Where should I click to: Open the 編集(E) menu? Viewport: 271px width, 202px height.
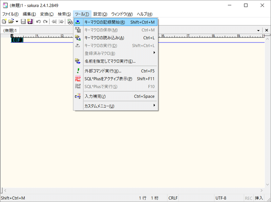pos(29,14)
